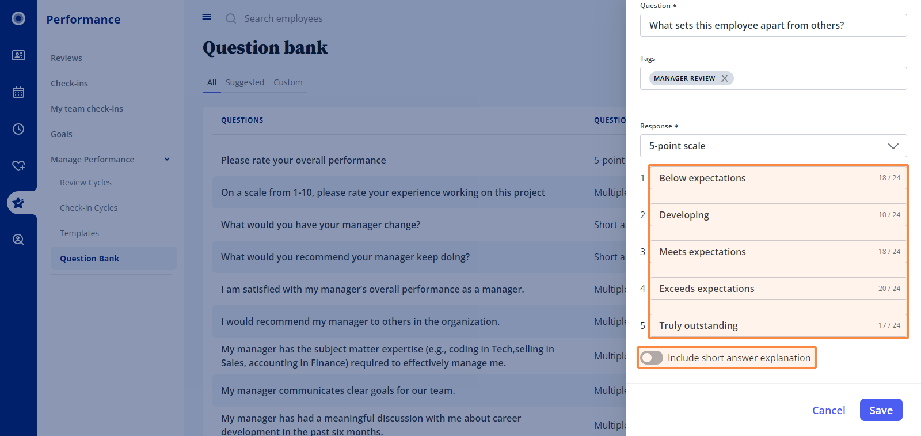Viewport: 921px width, 436px height.
Task: Click the Search employees field
Action: 283,19
